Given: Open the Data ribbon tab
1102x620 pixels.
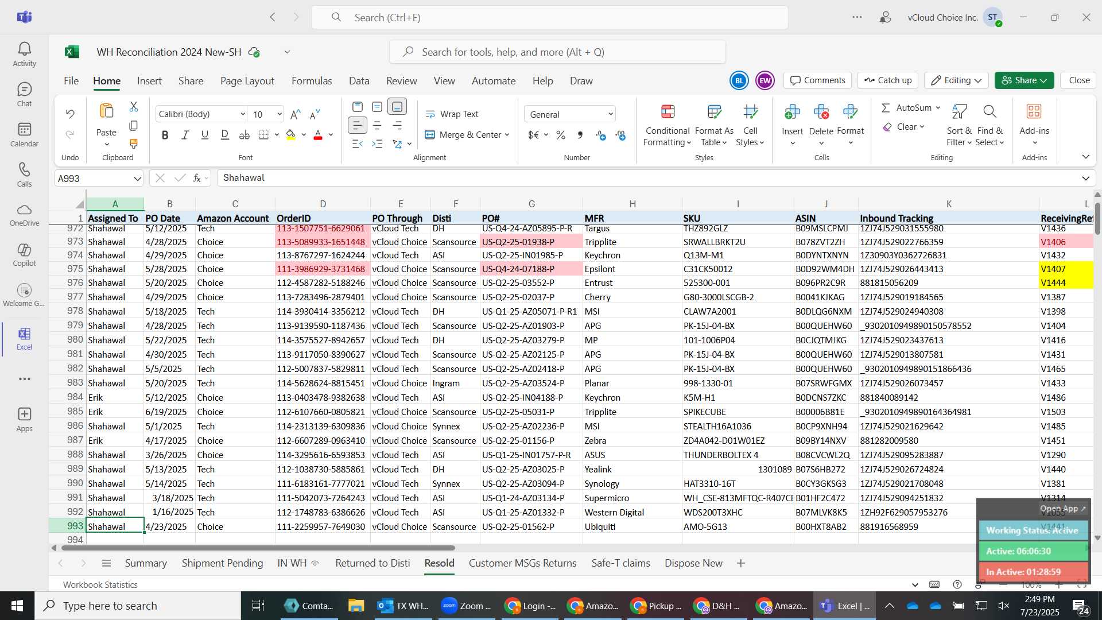Looking at the screenshot, I should click(x=359, y=81).
